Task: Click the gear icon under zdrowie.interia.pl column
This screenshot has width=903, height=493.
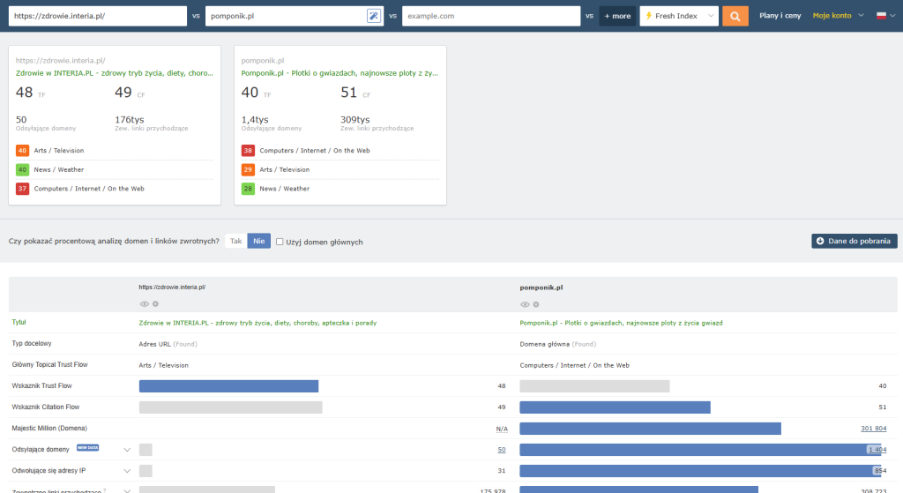Action: pyautogui.click(x=155, y=304)
